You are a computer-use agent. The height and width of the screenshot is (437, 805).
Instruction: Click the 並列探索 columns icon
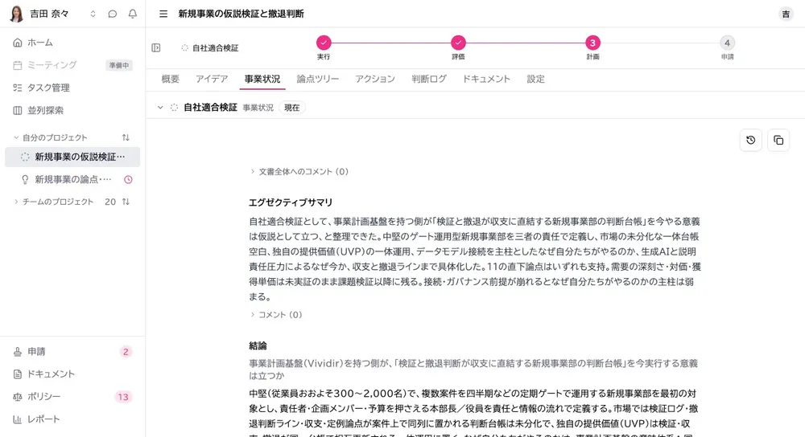(x=18, y=110)
